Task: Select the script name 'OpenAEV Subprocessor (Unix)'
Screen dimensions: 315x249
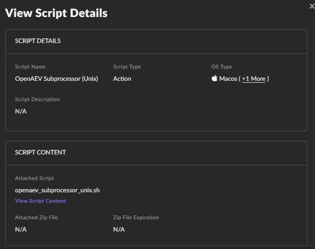Action: click(x=57, y=79)
